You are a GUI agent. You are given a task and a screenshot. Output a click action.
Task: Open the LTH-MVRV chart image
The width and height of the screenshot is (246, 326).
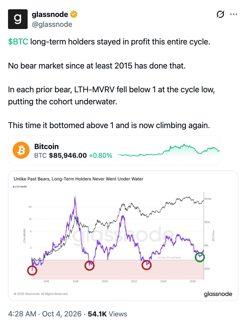click(123, 236)
